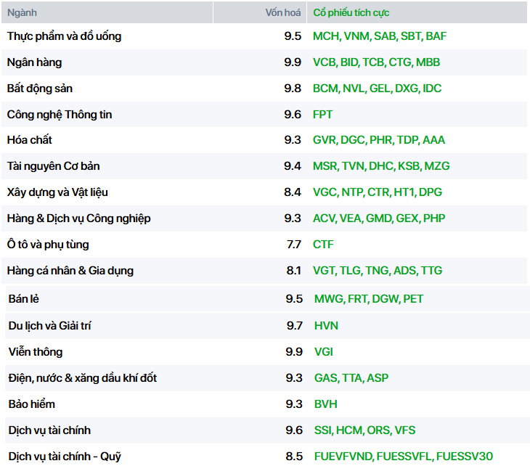Click the 9.5 value for Bán lẻ

tap(294, 298)
